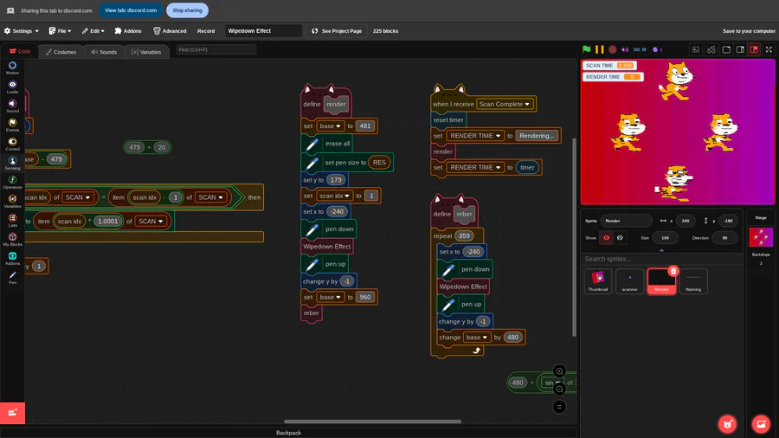Screen dimensions: 779x438
Task: Open RENDER TIME dropdown beside timer
Action: tap(475, 167)
